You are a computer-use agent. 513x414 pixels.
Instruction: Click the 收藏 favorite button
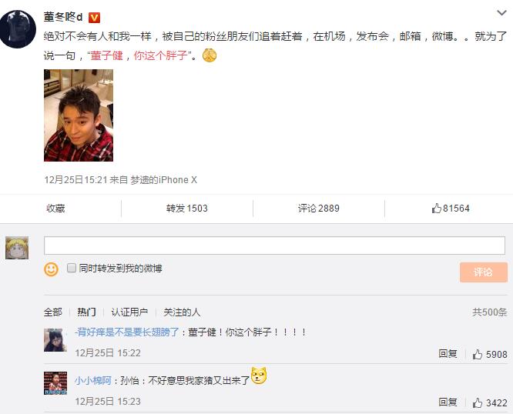coord(55,209)
